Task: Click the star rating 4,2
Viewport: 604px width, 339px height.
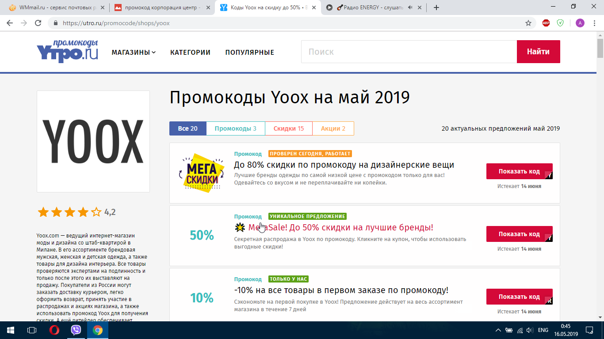Action: coord(76,212)
